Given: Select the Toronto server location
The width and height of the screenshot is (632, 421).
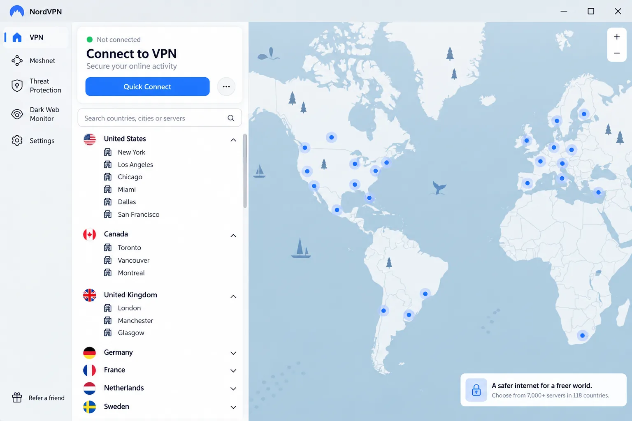Looking at the screenshot, I should coord(129,248).
